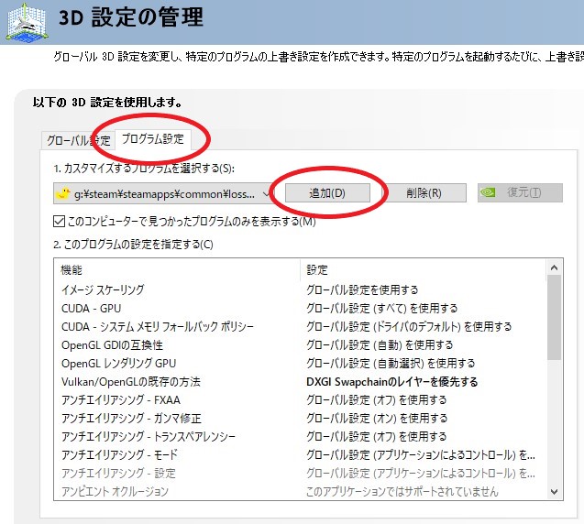584x524 pixels.
Task: Select the Vulkan/OpenGLの既存の方法 row
Action: 300,381
